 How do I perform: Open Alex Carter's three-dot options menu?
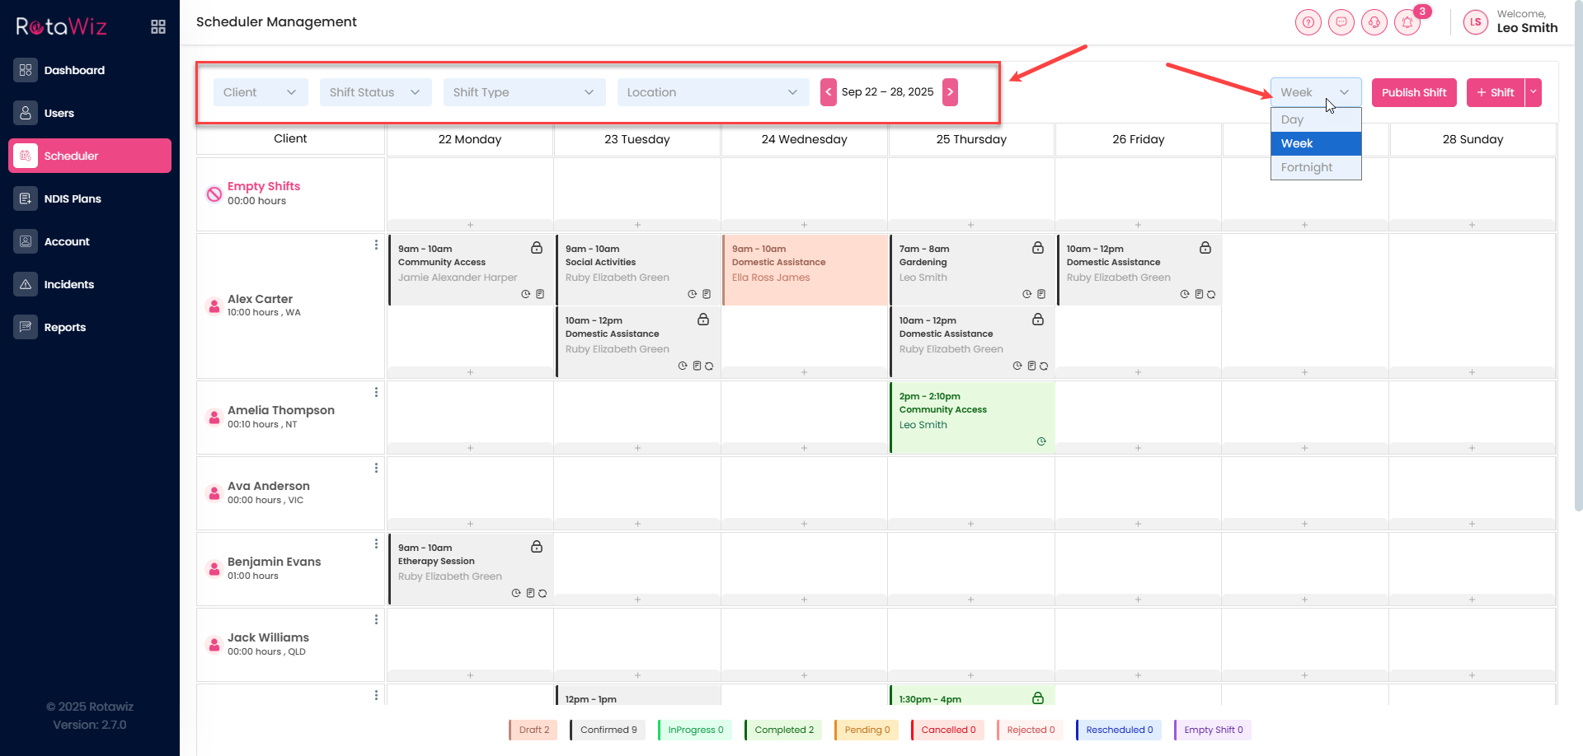coord(376,245)
